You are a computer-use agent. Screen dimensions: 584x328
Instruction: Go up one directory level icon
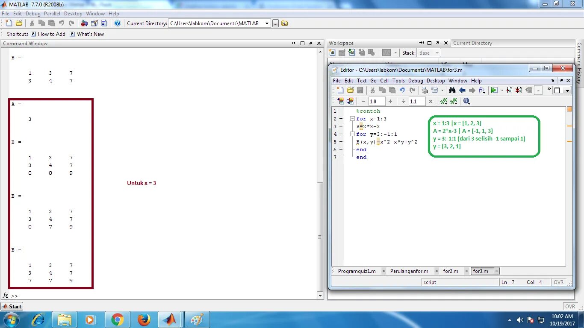[285, 23]
